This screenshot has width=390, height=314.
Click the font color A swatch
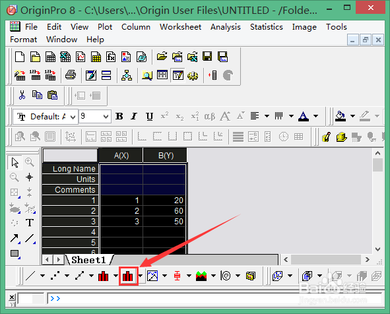click(304, 116)
